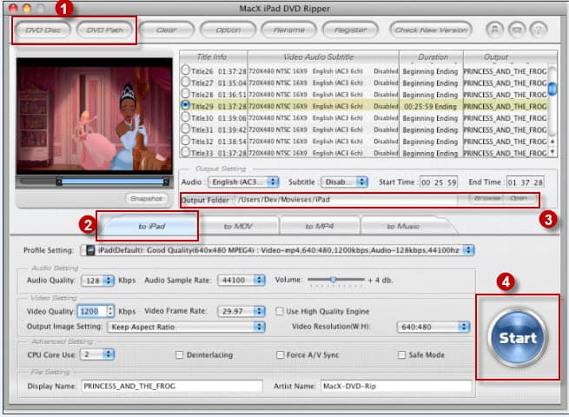Select the Title30 radio button
Image resolution: width=569 pixels, height=417 pixels.
(x=185, y=117)
